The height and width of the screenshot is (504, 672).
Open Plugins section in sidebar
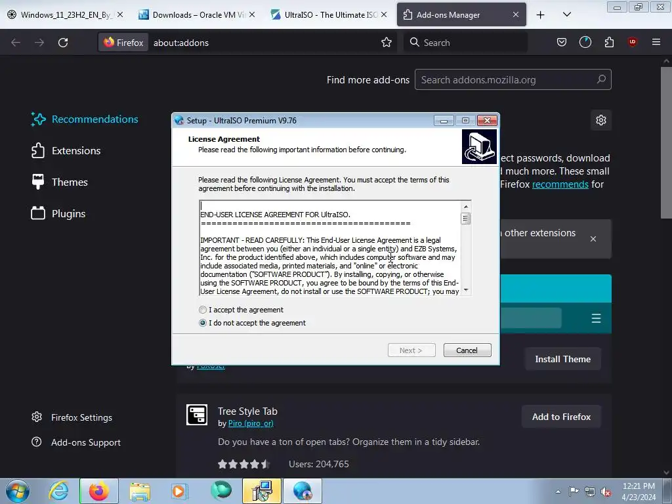pos(58,213)
